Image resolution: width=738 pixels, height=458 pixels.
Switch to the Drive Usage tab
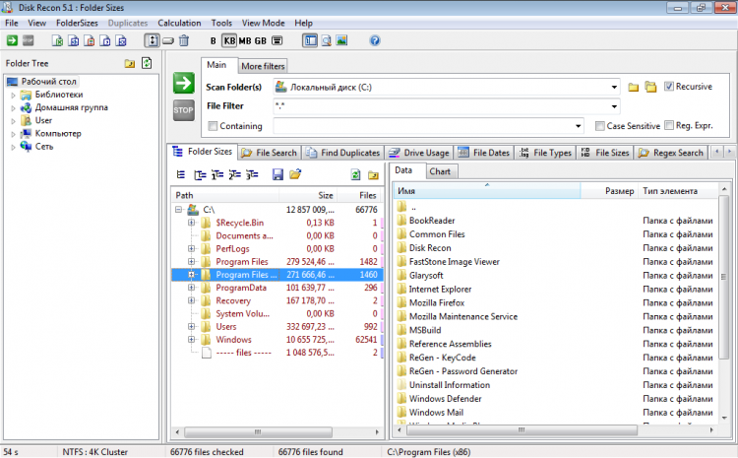tap(419, 153)
